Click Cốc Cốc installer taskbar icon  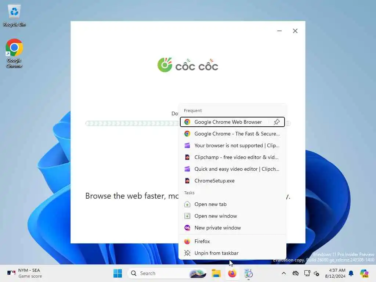[x=249, y=273]
